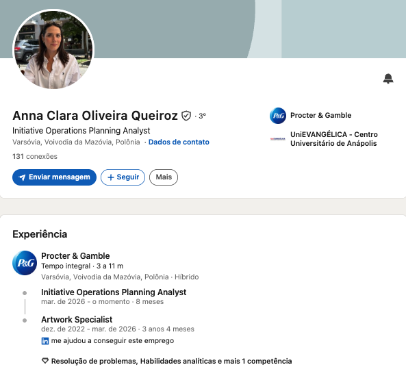Click the paper-plane icon in Enviar mensagem

[23, 177]
